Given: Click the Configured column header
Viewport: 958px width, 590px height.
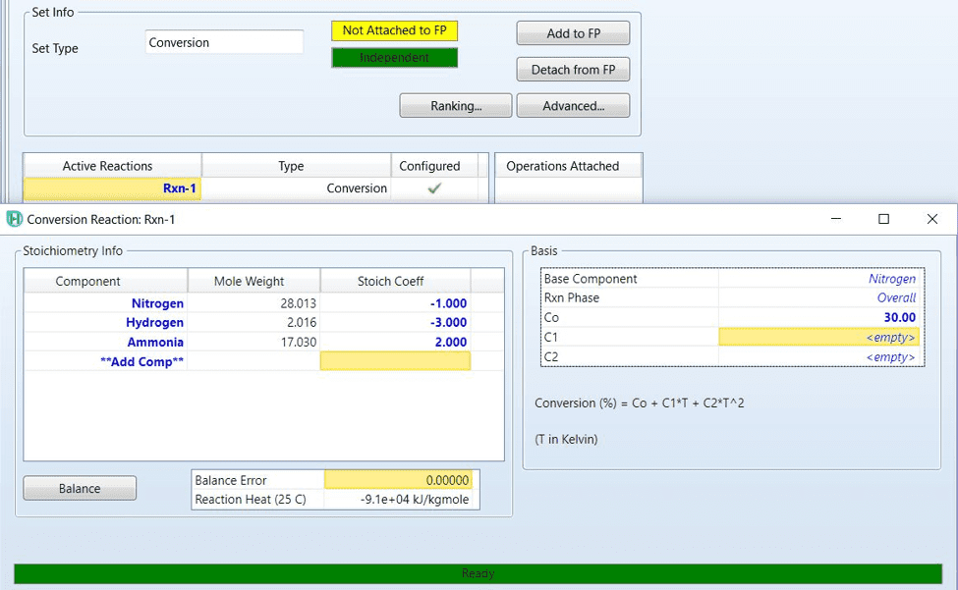Looking at the screenshot, I should (434, 166).
